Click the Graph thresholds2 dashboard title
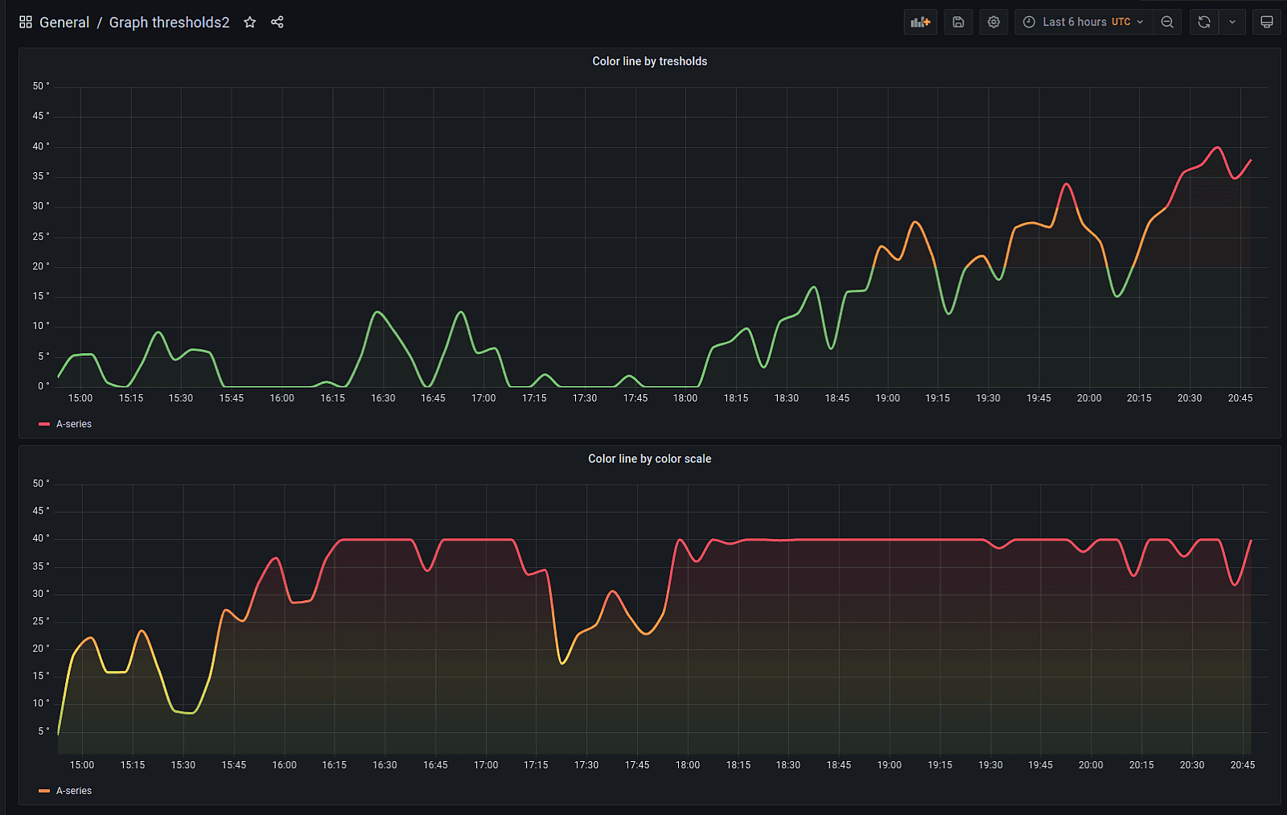The height and width of the screenshot is (815, 1287). [x=169, y=23]
